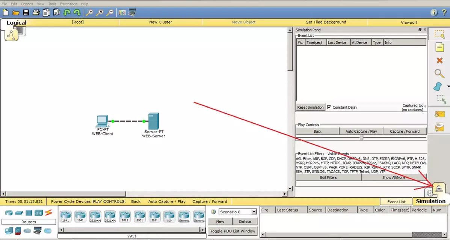
Task: Click the Paste icon in the toolbar
Action: (x=57, y=13)
